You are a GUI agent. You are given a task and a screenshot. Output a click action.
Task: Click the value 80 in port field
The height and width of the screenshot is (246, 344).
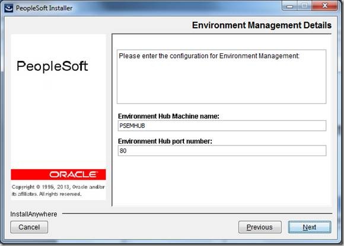pyautogui.click(x=123, y=151)
